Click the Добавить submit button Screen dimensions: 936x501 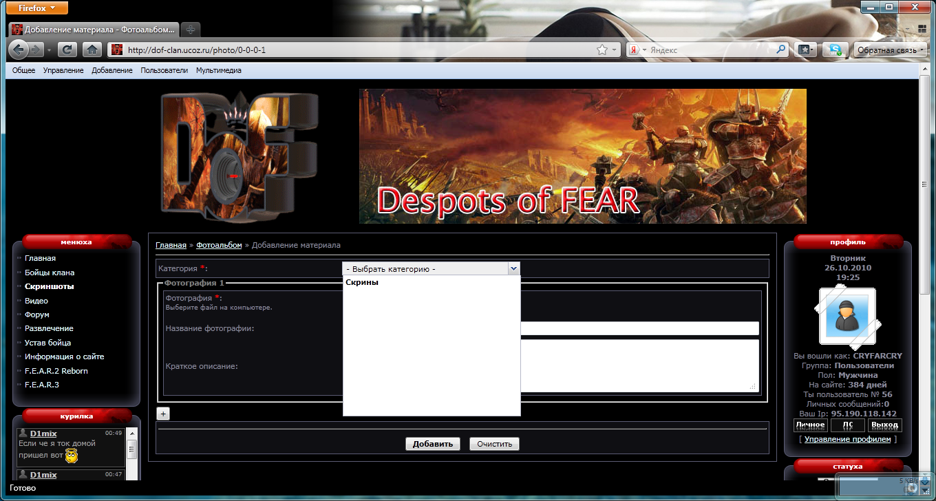pyautogui.click(x=433, y=444)
